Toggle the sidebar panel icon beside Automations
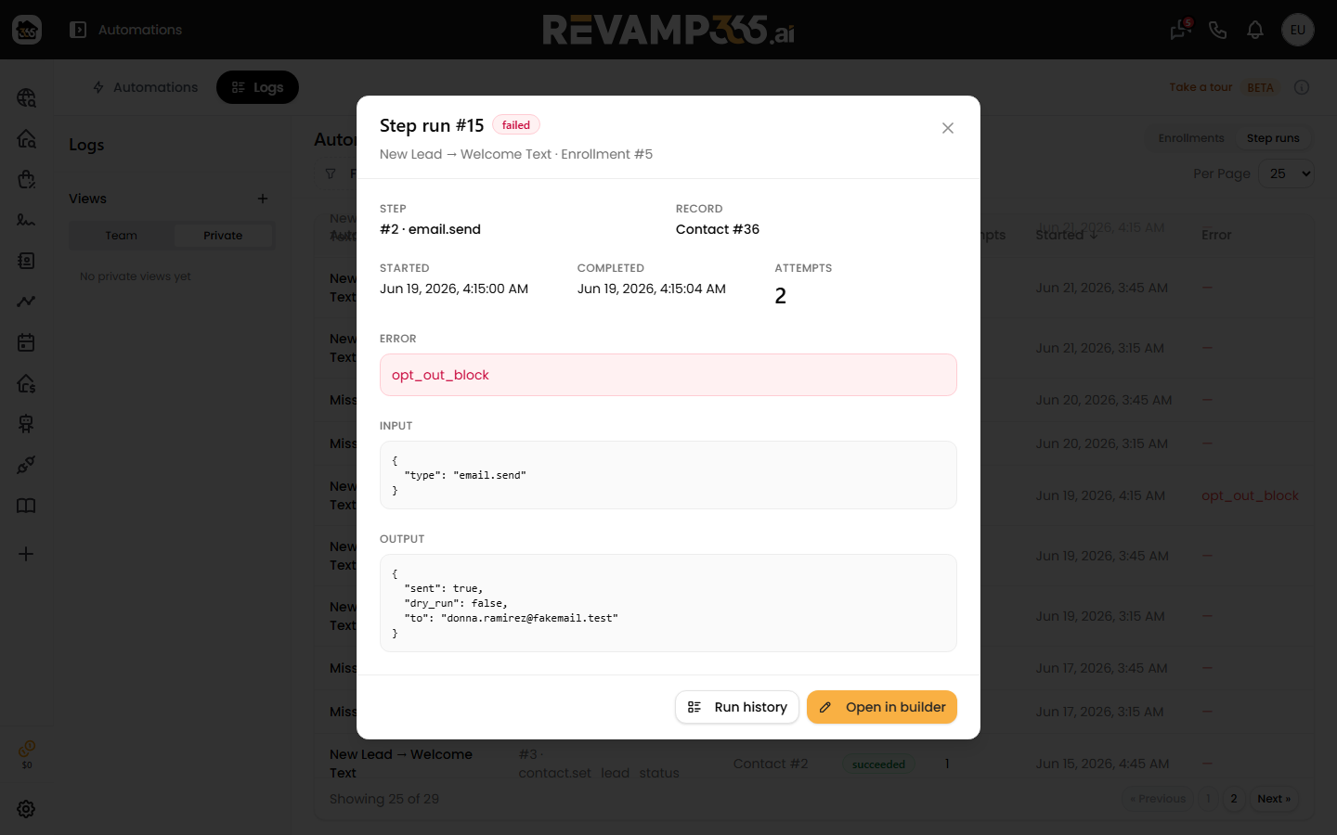This screenshot has width=1337, height=835. pyautogui.click(x=78, y=30)
